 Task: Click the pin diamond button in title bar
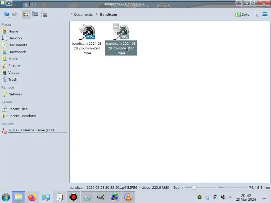[x=9, y=3]
